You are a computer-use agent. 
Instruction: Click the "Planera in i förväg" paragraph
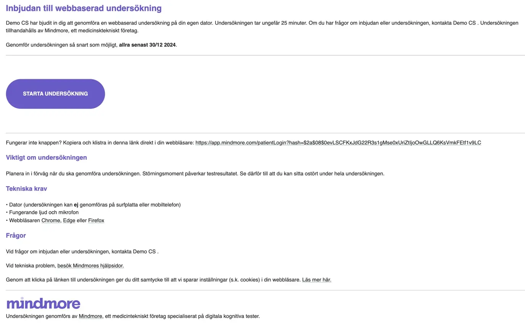pos(195,174)
